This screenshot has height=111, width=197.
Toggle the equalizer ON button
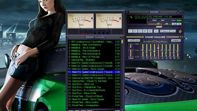pos(130,40)
